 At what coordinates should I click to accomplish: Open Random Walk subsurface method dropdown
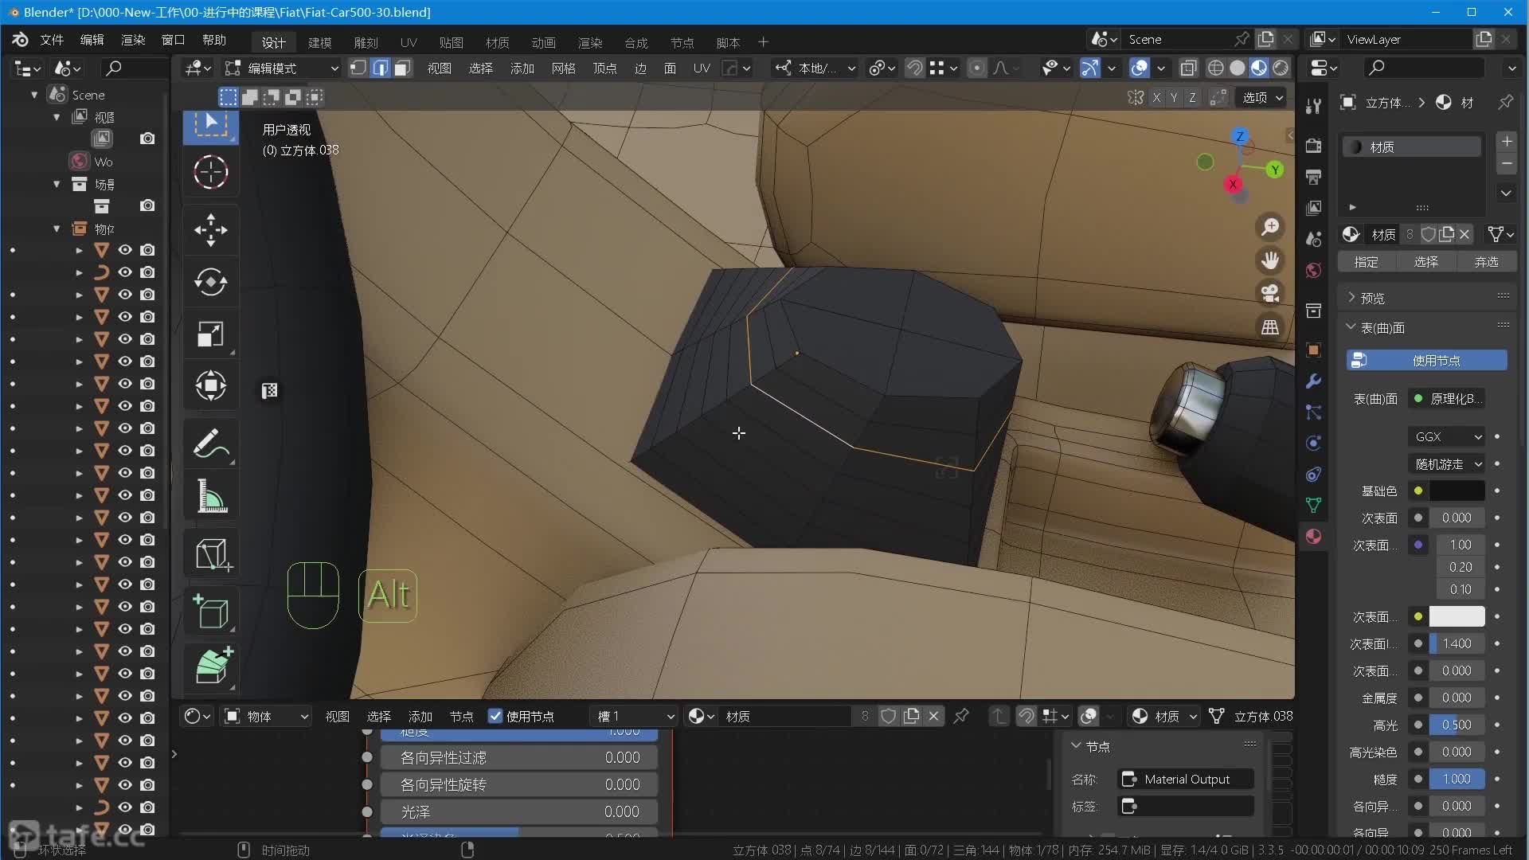(1448, 463)
